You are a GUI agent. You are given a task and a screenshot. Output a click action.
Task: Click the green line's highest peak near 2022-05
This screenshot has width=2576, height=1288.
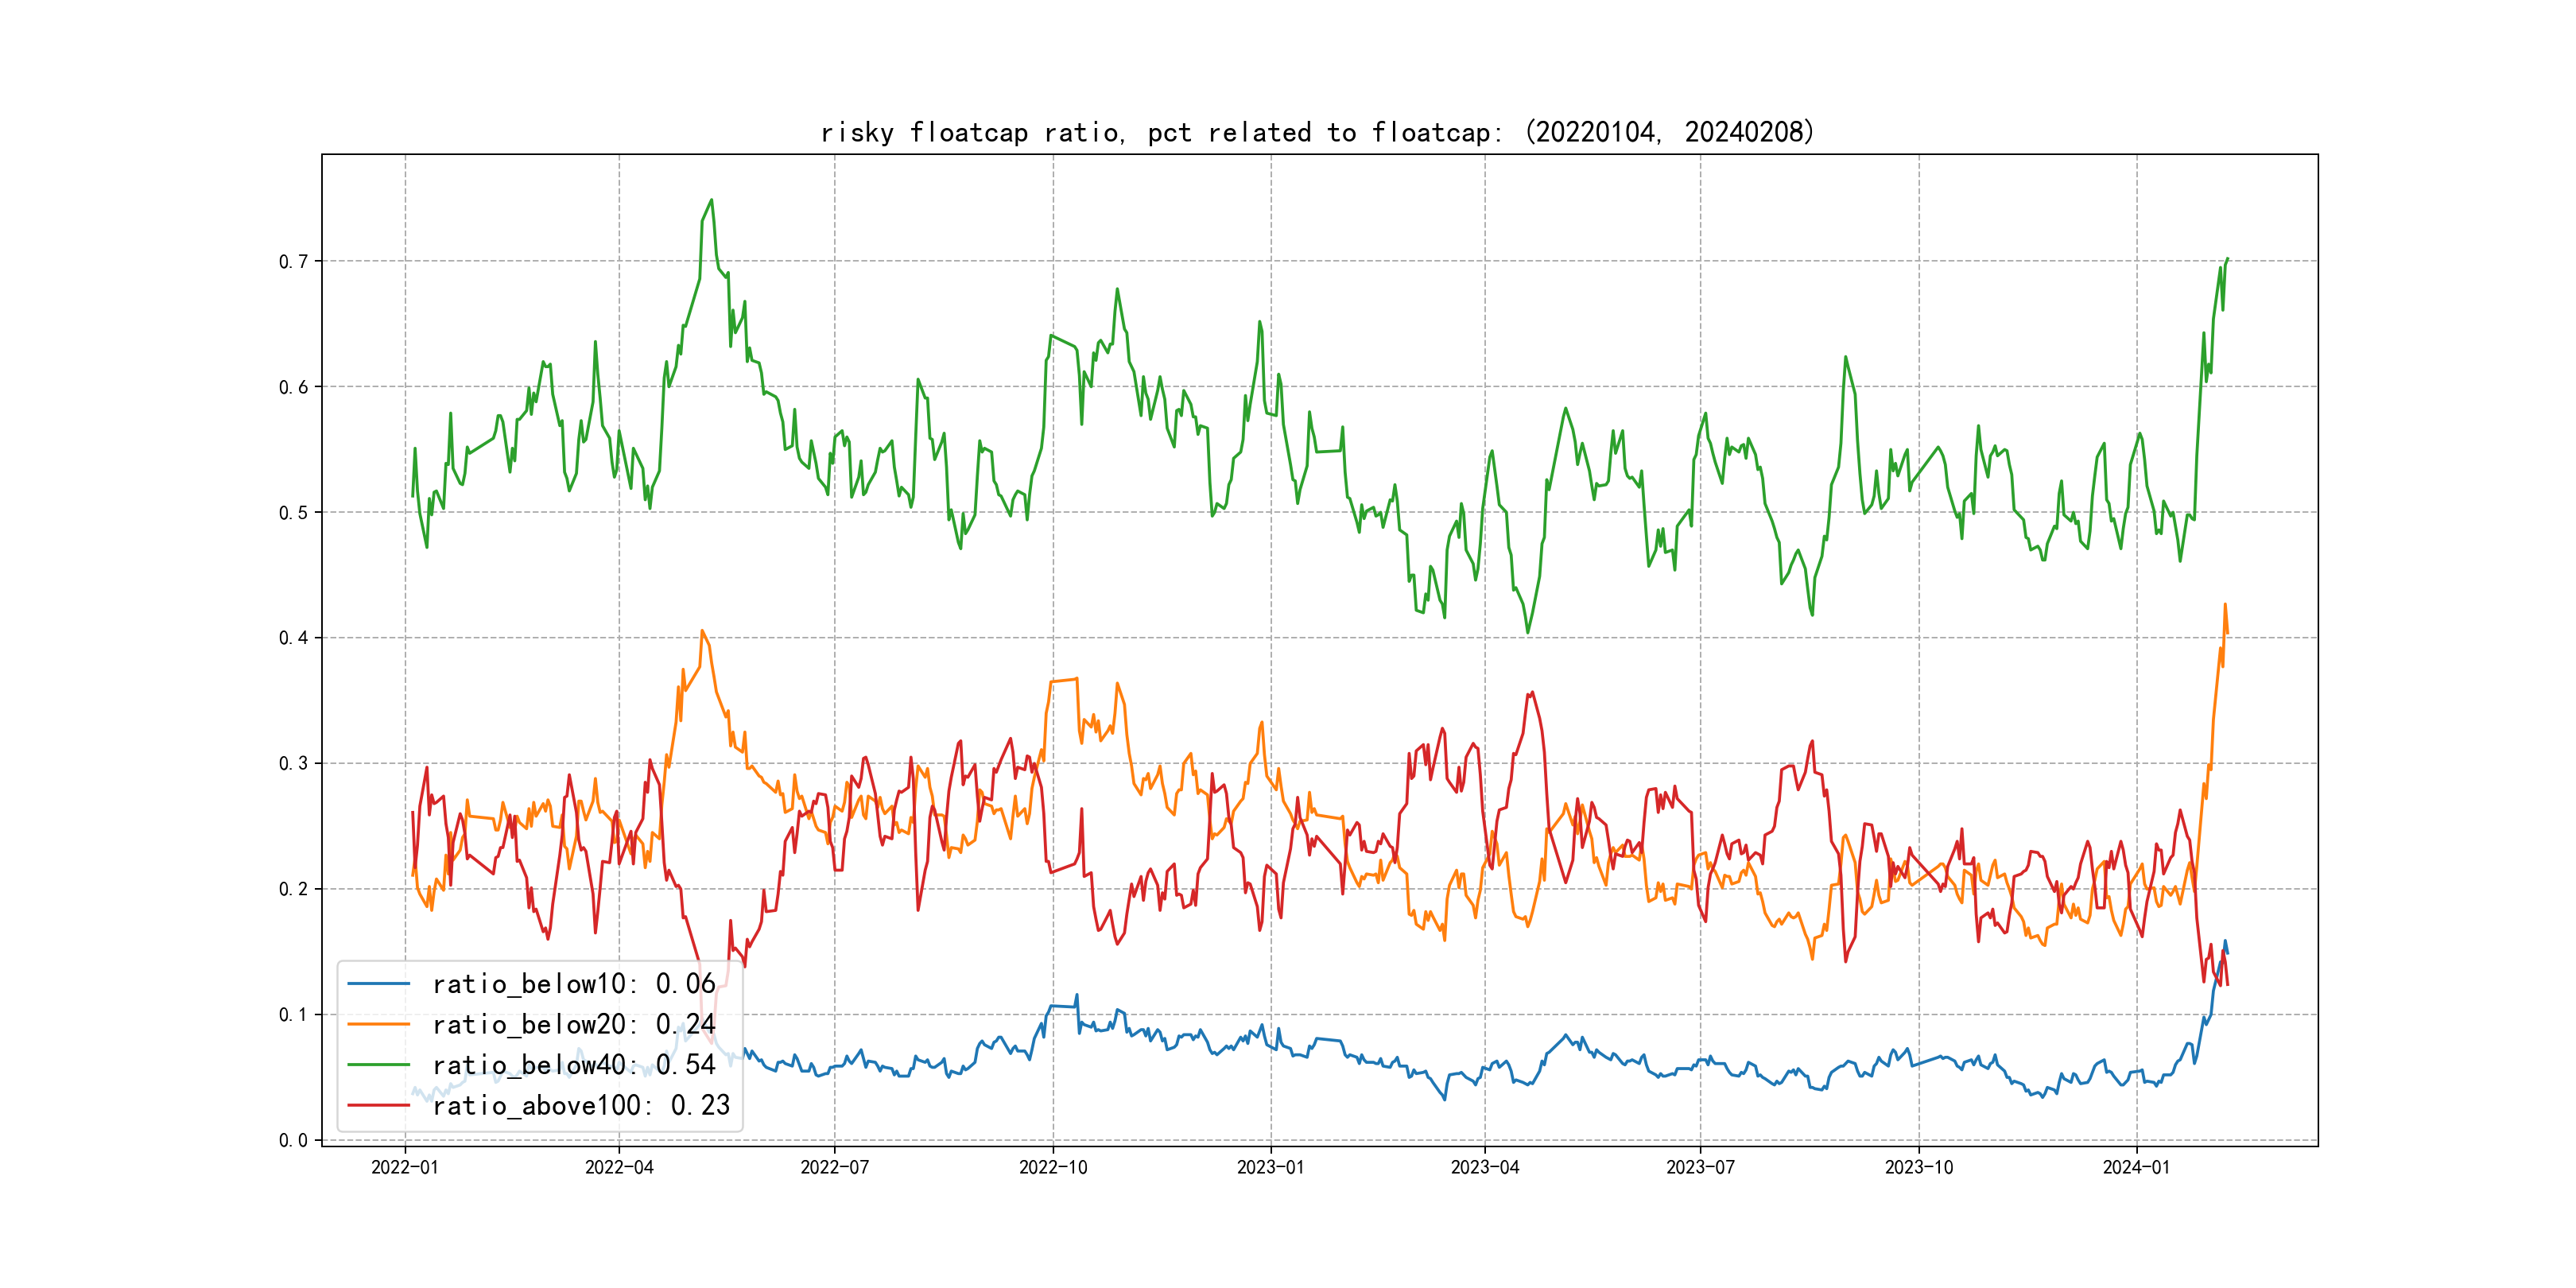click(x=711, y=201)
